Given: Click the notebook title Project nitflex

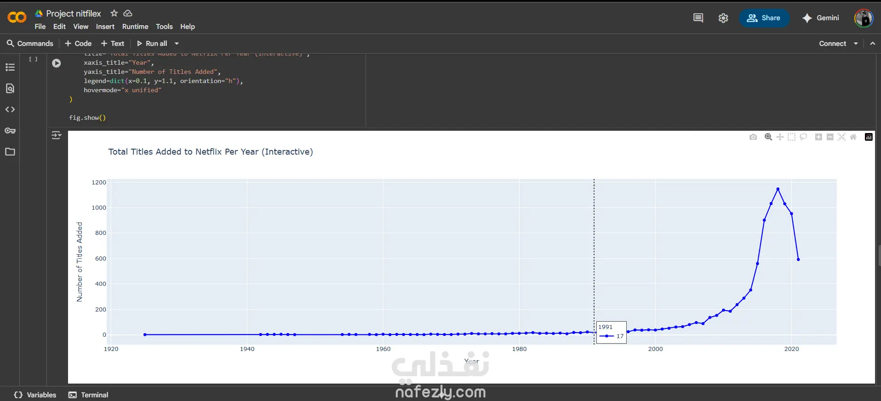Looking at the screenshot, I should tap(74, 14).
